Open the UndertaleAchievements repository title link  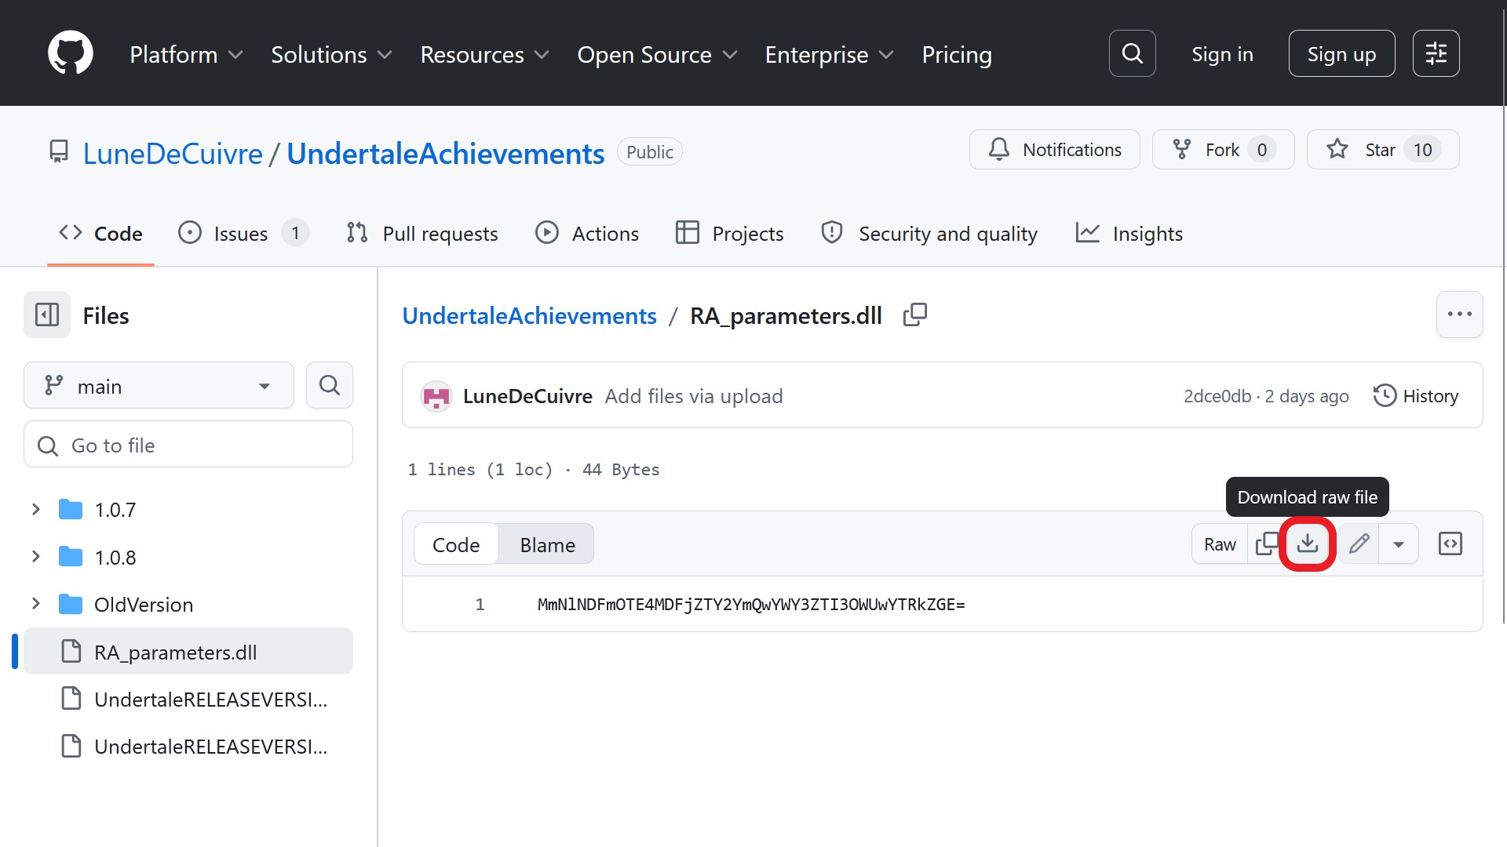(x=446, y=153)
